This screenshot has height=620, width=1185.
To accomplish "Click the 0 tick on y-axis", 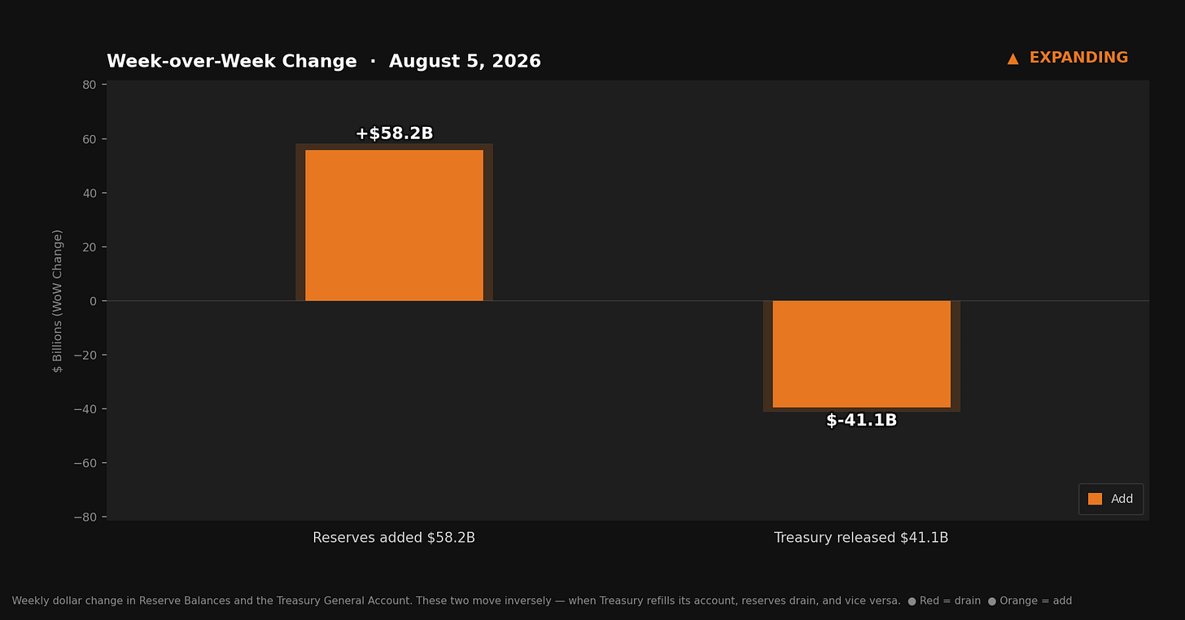I will point(93,301).
